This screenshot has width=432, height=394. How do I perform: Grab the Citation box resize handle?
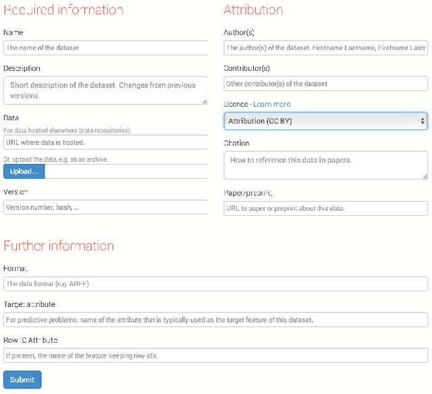[424, 175]
